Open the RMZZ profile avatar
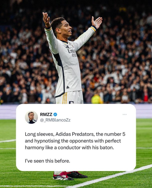This screenshot has height=188, width=152. (31, 117)
